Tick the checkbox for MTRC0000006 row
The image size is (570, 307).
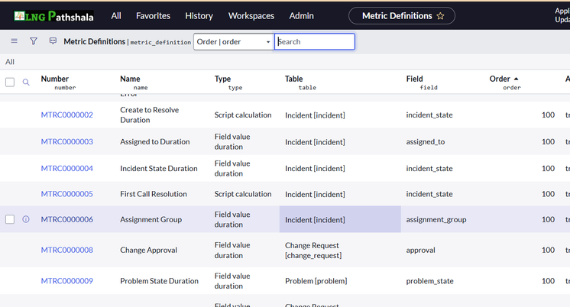point(10,219)
